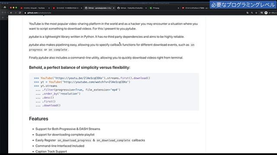
Task: Close the first YouTube tab
Action: click(49, 8)
